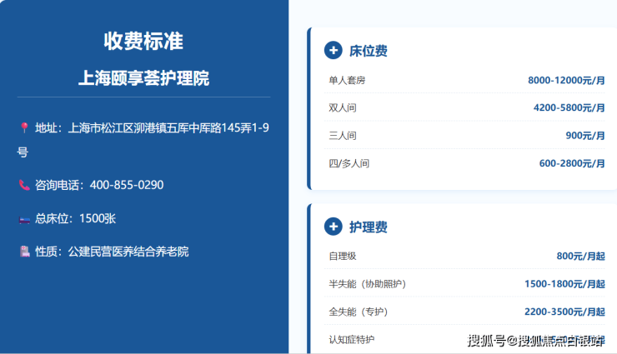The image size is (617, 354).
Task: Click the 四/多人间 row label
Action: 349,163
